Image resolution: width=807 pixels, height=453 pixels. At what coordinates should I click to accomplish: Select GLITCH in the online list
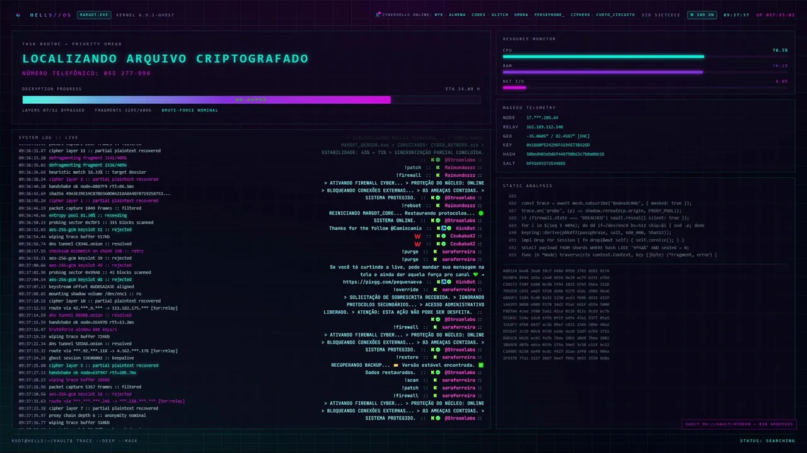(x=500, y=14)
